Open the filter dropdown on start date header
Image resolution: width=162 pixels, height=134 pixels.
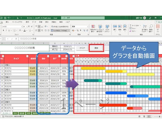click(x=48, y=56)
